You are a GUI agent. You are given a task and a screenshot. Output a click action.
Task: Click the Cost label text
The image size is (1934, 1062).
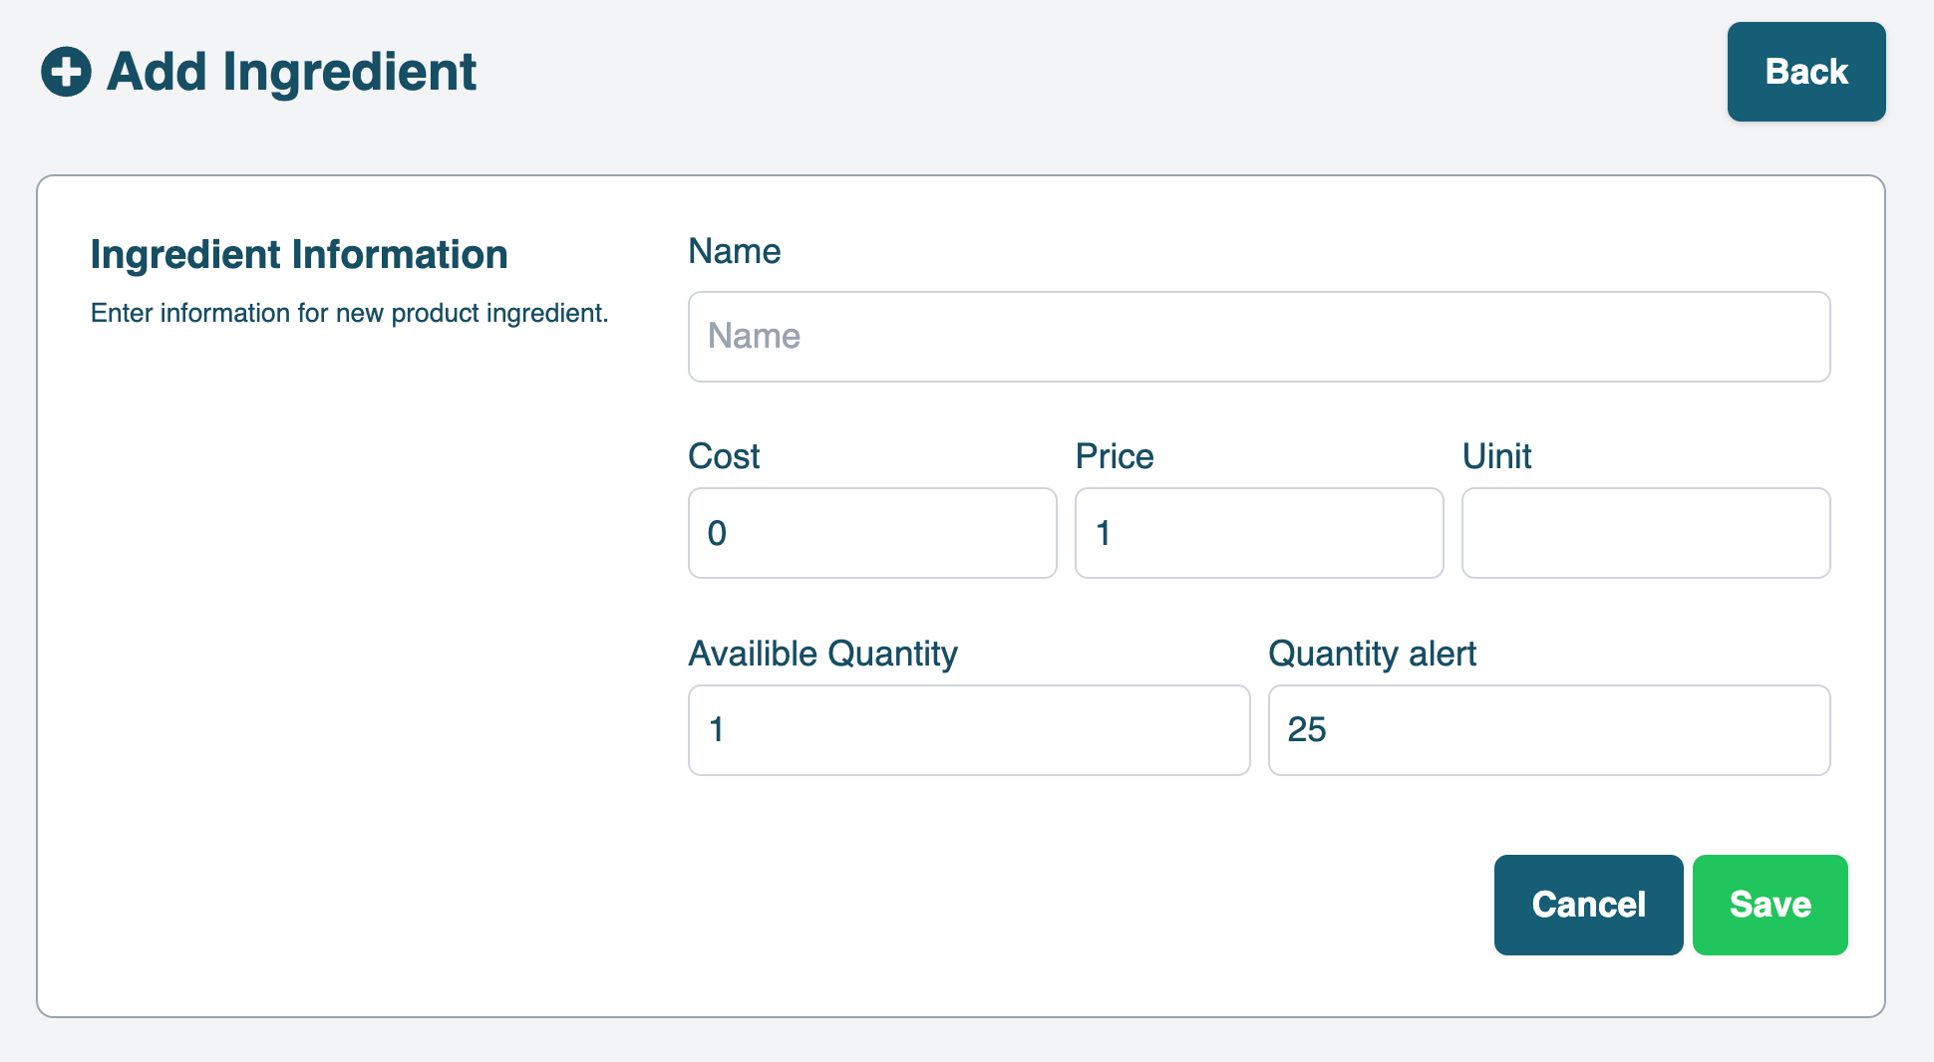click(x=724, y=456)
